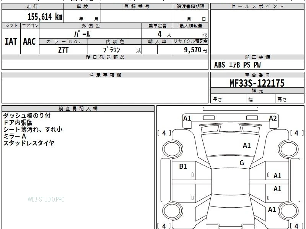306x229 pixels.
Task: Click the セールスポイント header
Action: coord(257,6)
